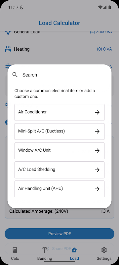
Task: Click the Preview PDF button
Action: click(x=59, y=234)
